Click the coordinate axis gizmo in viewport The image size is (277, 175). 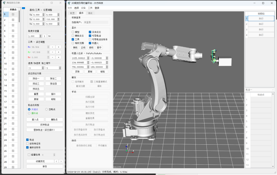point(129,150)
